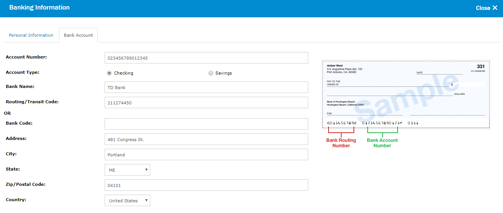Open the State dropdown showing ME

(127, 170)
